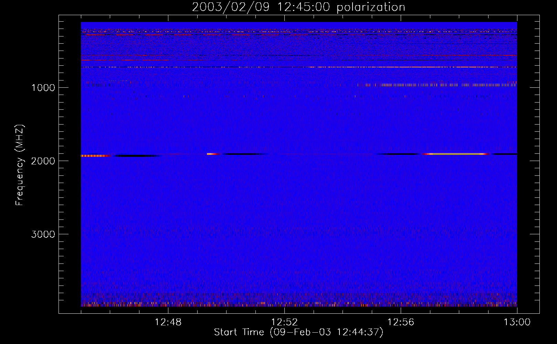Click the 12:56 time tick label
Image resolution: width=557 pixels, height=344 pixels.
(401, 322)
